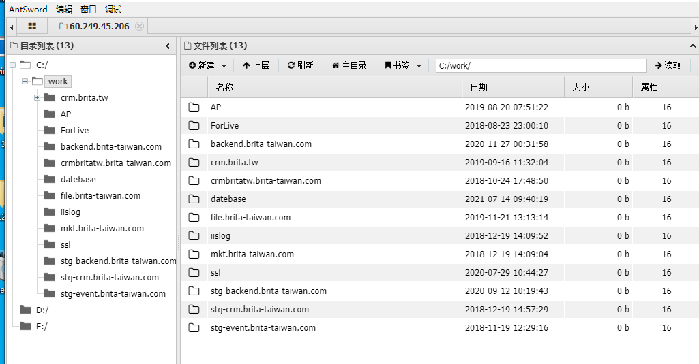The image size is (699, 364).
Task: Click mkt.brita-taiwan.com row folder icon in file list
Action: pyautogui.click(x=194, y=254)
